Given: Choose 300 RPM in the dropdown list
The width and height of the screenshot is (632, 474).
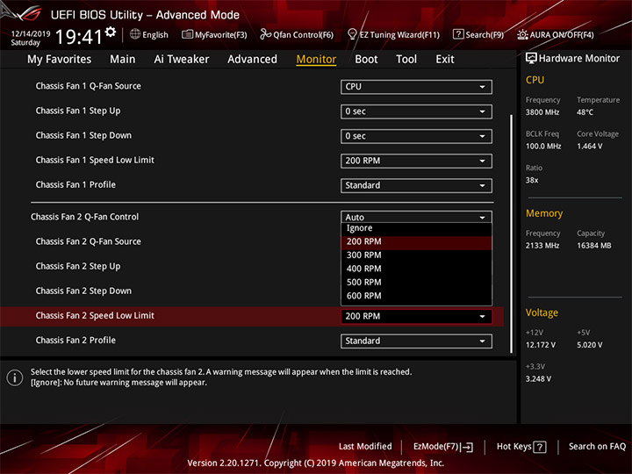Looking at the screenshot, I should click(x=416, y=255).
